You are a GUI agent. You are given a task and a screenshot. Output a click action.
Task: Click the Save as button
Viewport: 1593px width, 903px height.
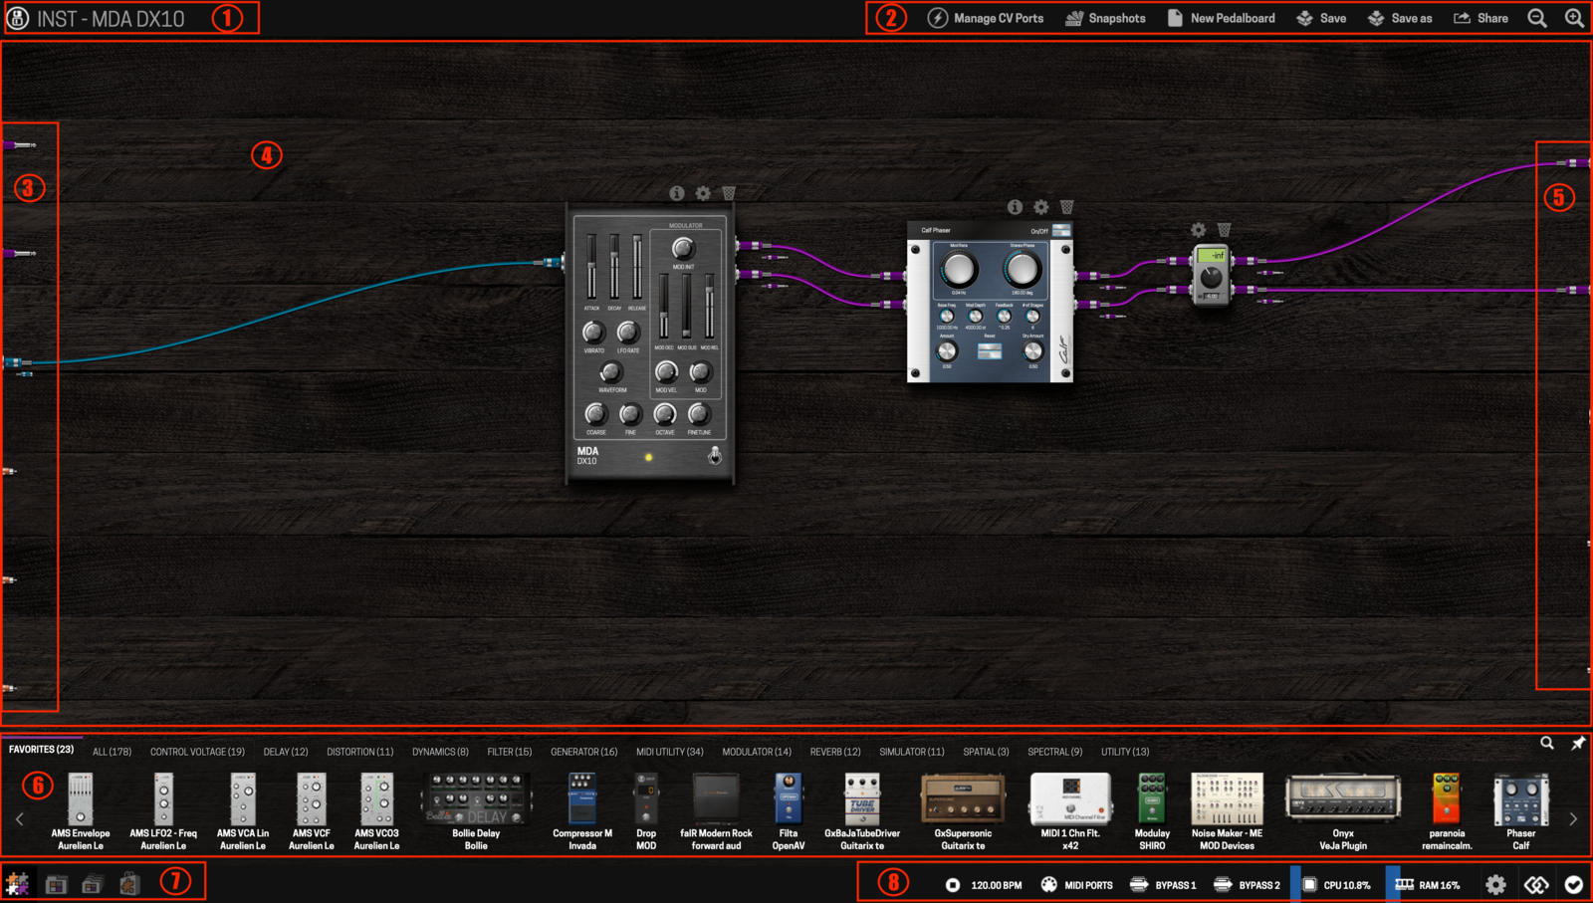(1400, 18)
